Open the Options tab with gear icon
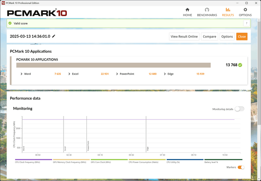The width and height of the screenshot is (261, 181). [x=245, y=12]
